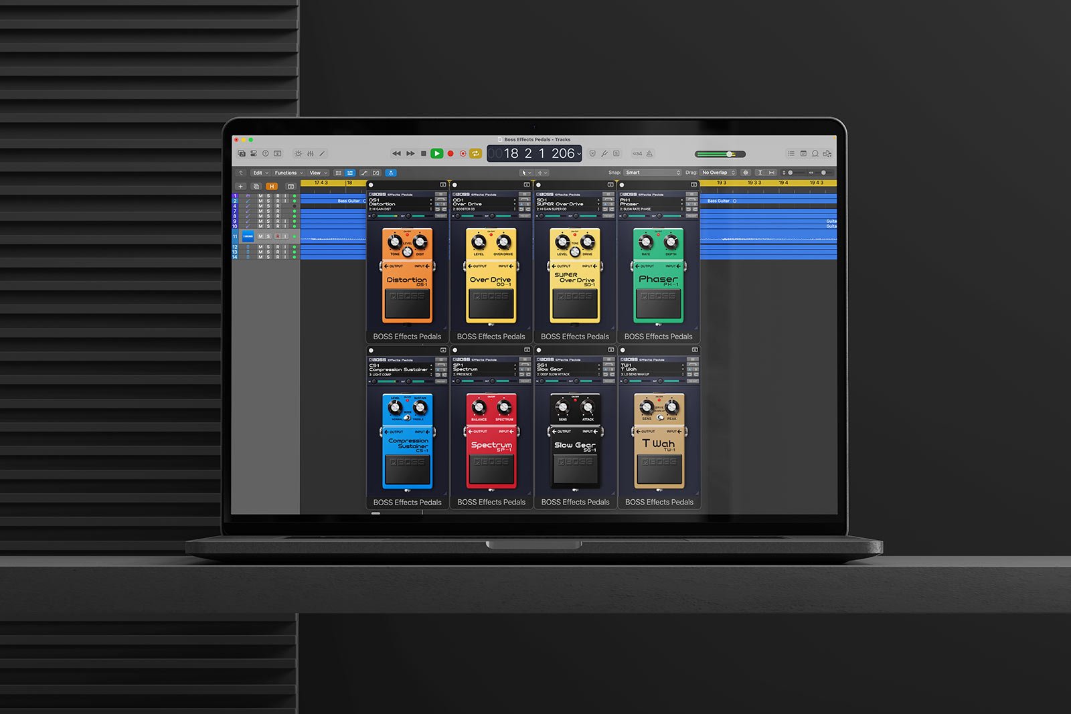The image size is (1071, 714).
Task: Open Smart Controls
Action: (299, 153)
